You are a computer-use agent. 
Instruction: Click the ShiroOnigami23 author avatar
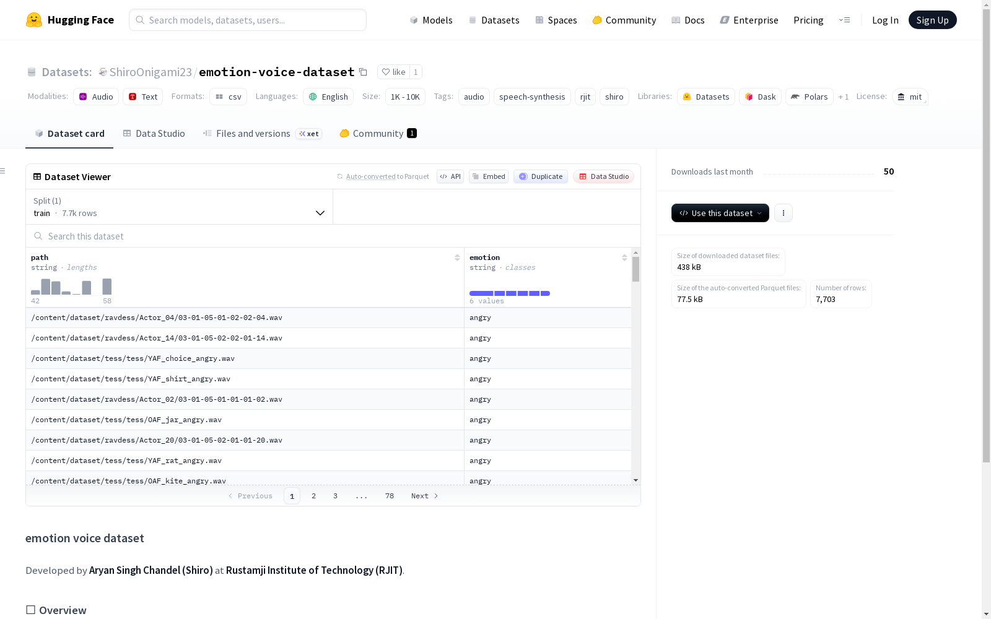pyautogui.click(x=103, y=72)
